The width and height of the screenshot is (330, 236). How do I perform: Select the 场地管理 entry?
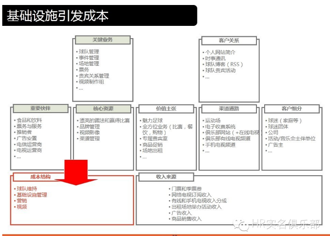point(89,64)
